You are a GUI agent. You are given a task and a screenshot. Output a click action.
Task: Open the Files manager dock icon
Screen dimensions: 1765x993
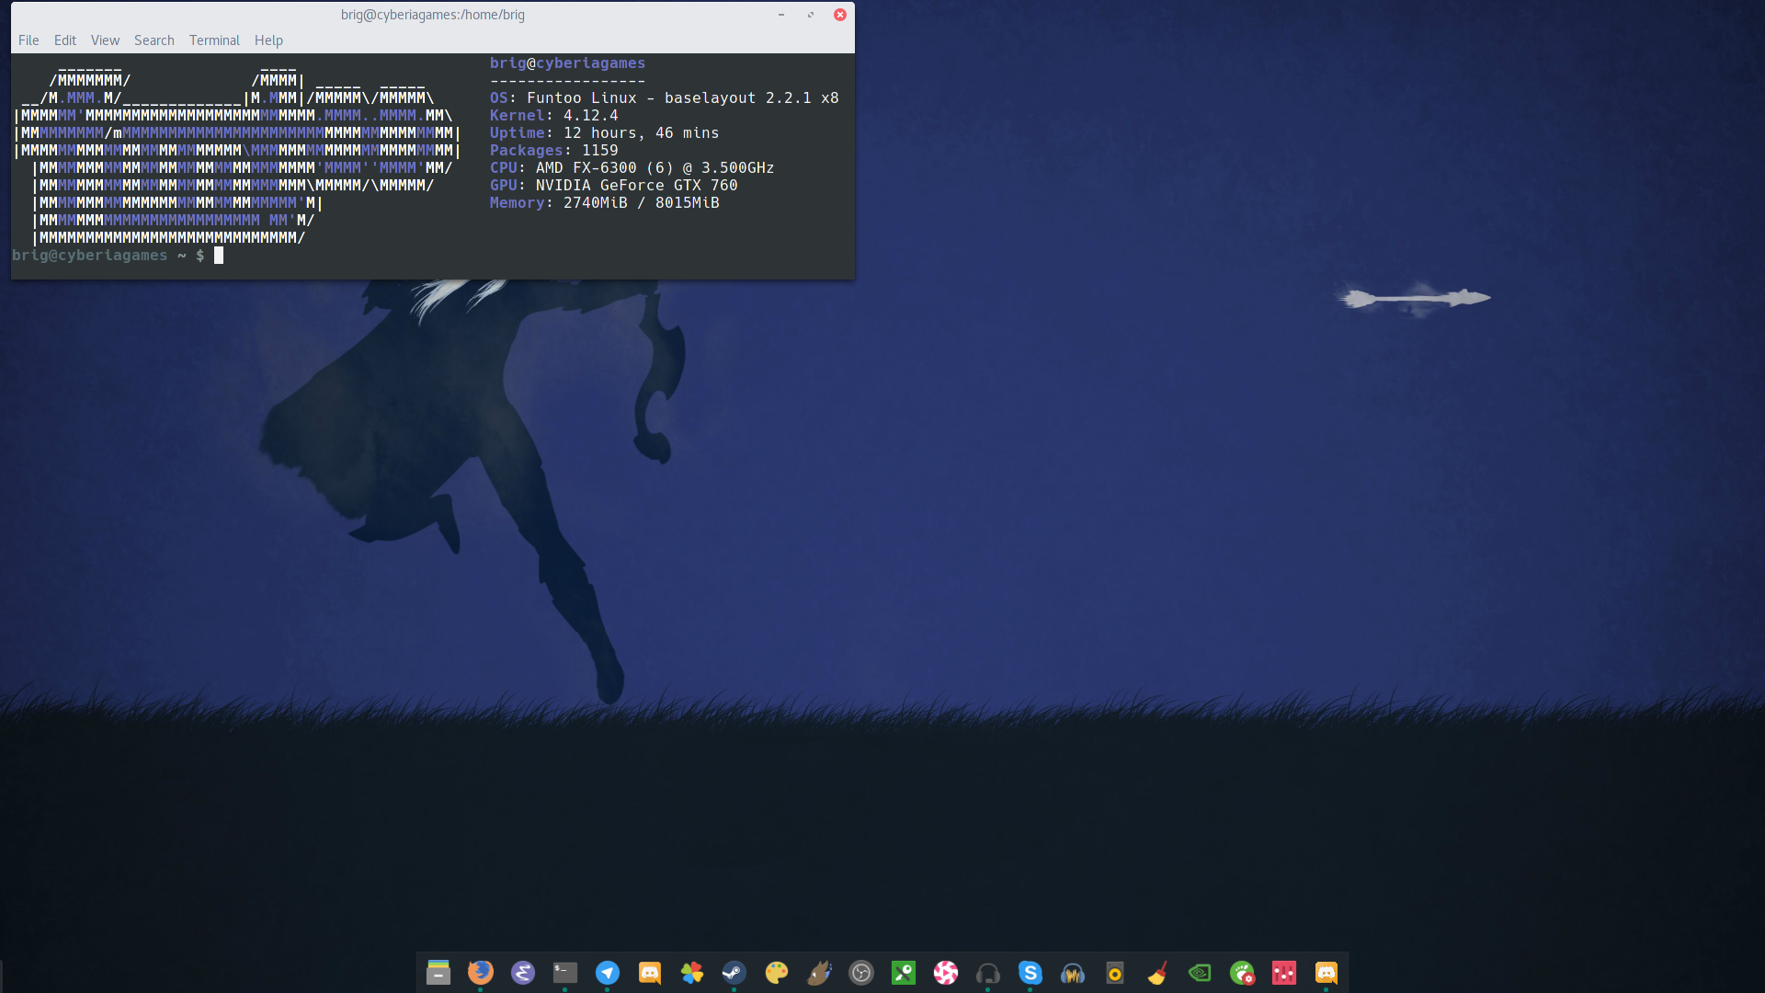point(438,973)
